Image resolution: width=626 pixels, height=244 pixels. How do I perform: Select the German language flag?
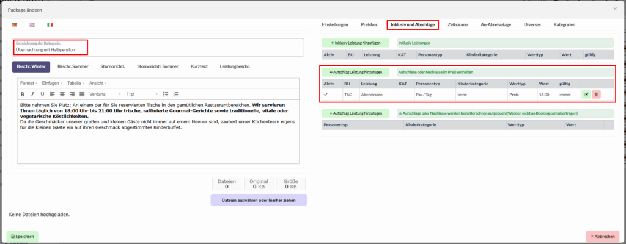[x=15, y=25]
